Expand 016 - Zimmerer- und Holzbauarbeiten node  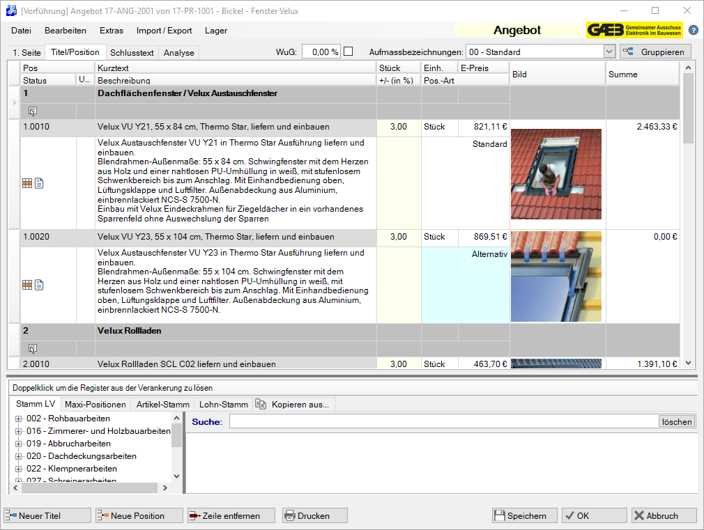click(18, 431)
